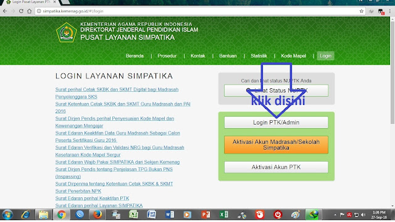Viewport: 395px width, 222px height.
Task: Open Surat Dirpenma Ketentuan Cetak SKBK & SKMT link
Action: tap(114, 184)
